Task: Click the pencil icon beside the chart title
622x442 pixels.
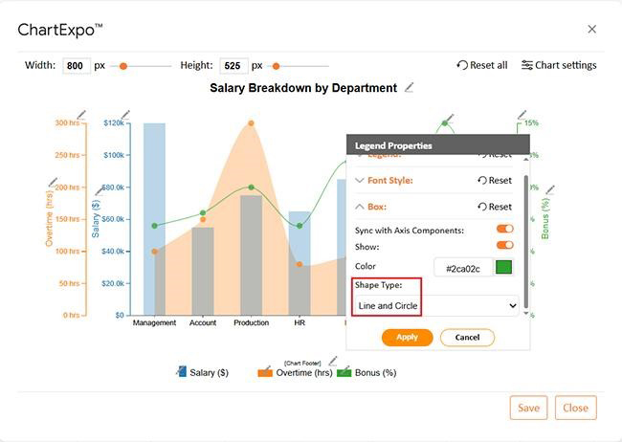Action: [x=410, y=87]
